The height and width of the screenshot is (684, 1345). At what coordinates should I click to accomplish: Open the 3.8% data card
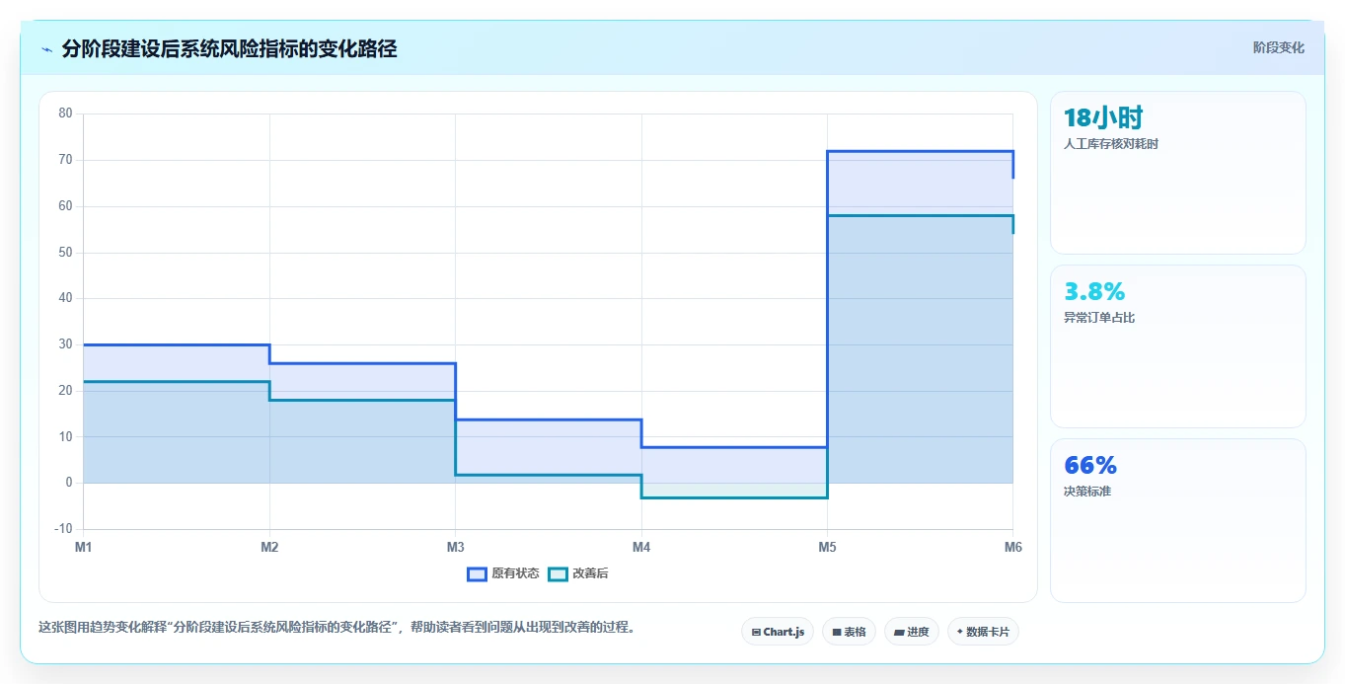pyautogui.click(x=1178, y=346)
